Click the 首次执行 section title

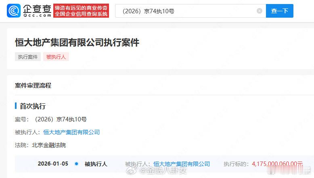33,106
